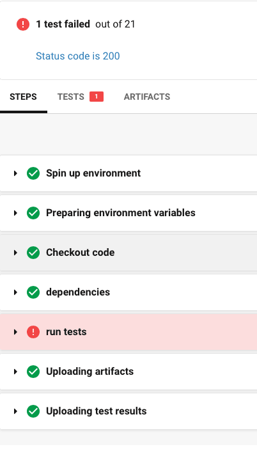Click green checkmark beside Spin up environment
This screenshot has height=449, width=257.
[33, 173]
